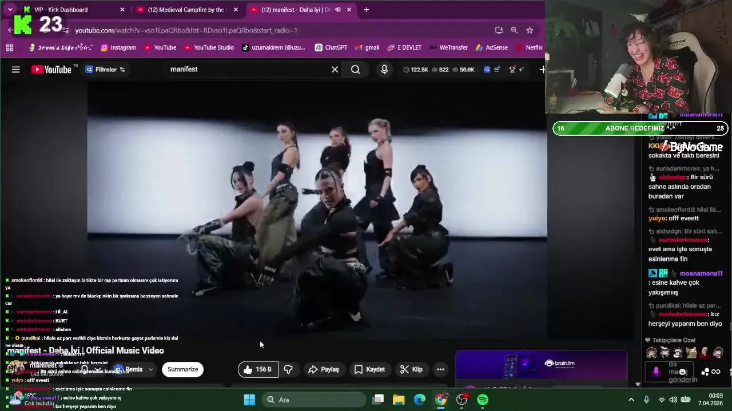This screenshot has width=732, height=411.
Task: Click the YouTube search magnifier button
Action: [x=356, y=70]
